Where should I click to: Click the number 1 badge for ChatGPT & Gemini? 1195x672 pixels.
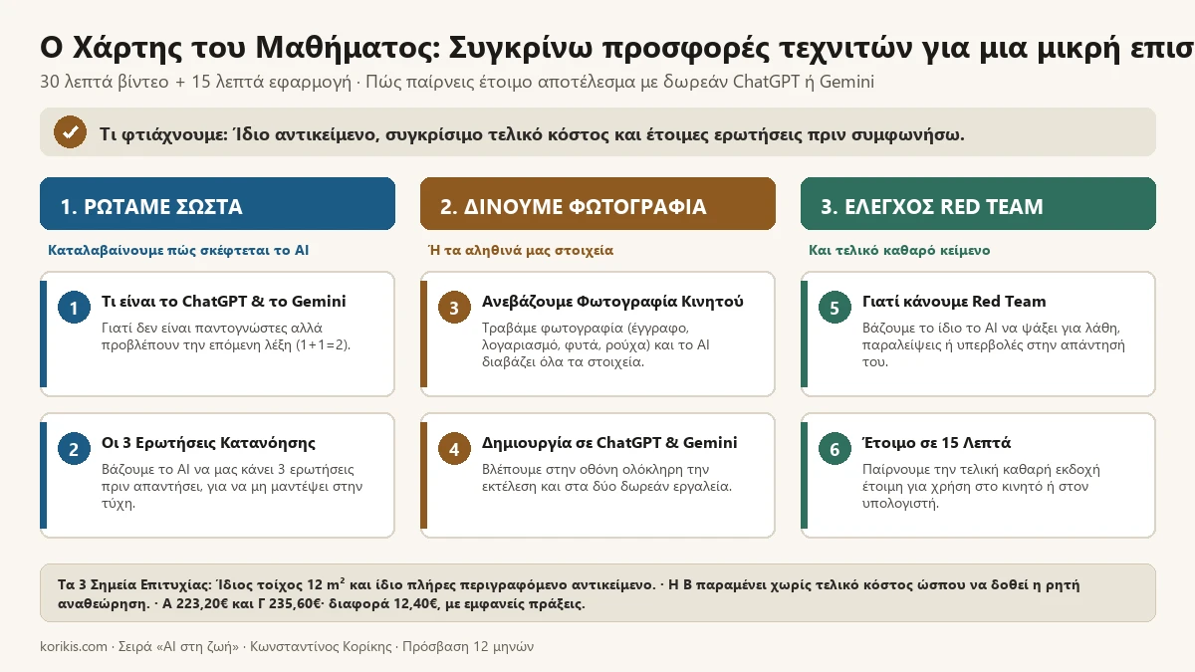click(74, 309)
